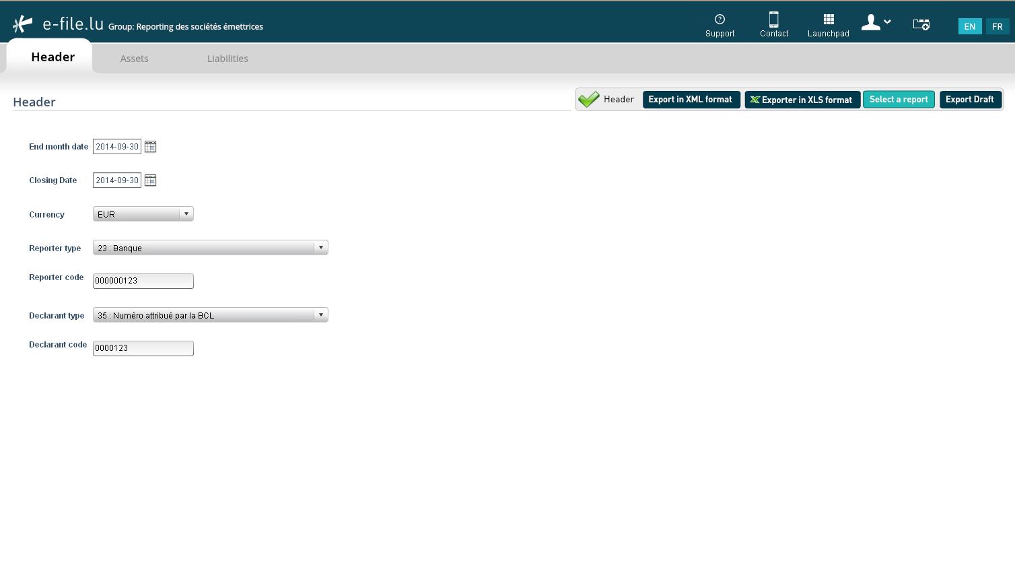Image resolution: width=1015 pixels, height=567 pixels.
Task: Click the Select a report button
Action: 899,100
